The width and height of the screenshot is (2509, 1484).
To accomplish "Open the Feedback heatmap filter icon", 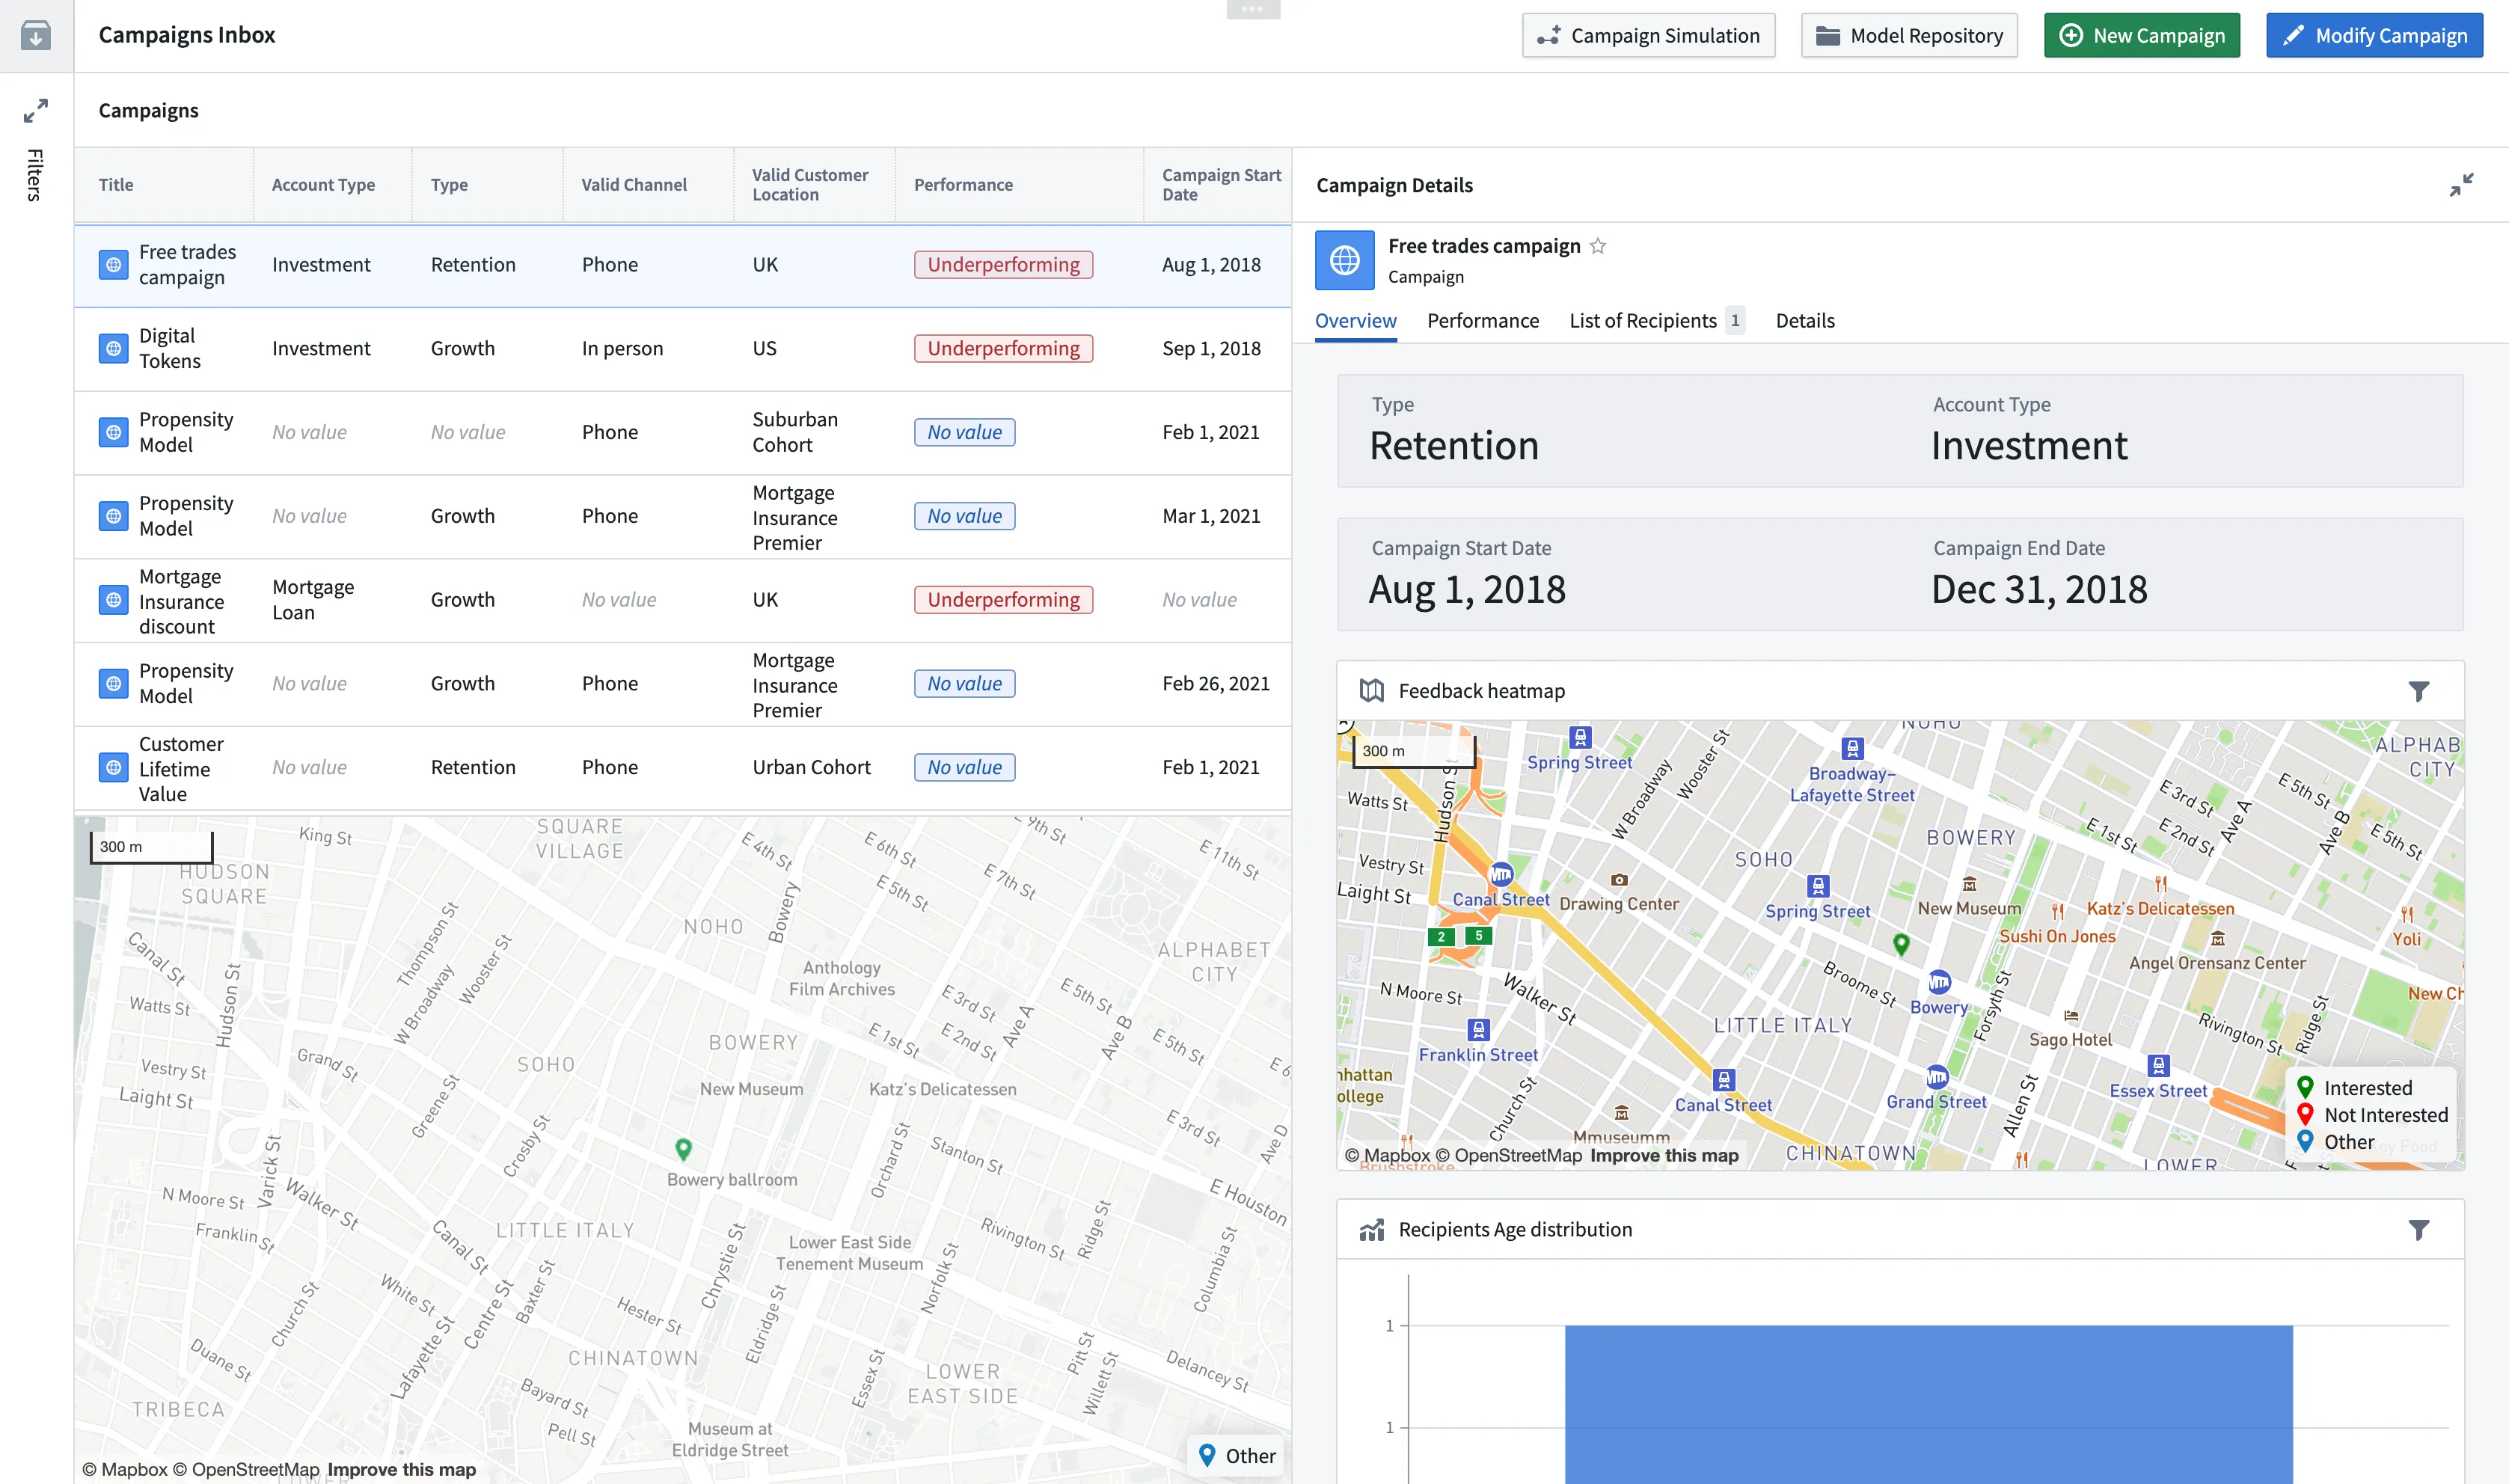I will click(x=2418, y=691).
